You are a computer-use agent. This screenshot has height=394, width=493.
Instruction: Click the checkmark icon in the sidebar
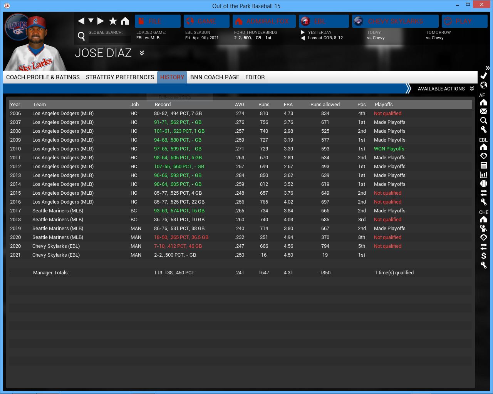[x=484, y=76]
